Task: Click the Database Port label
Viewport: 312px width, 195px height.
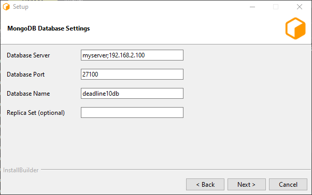Action: click(26, 74)
